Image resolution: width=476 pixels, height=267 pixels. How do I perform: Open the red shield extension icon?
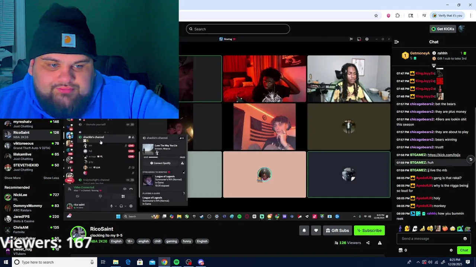388,16
